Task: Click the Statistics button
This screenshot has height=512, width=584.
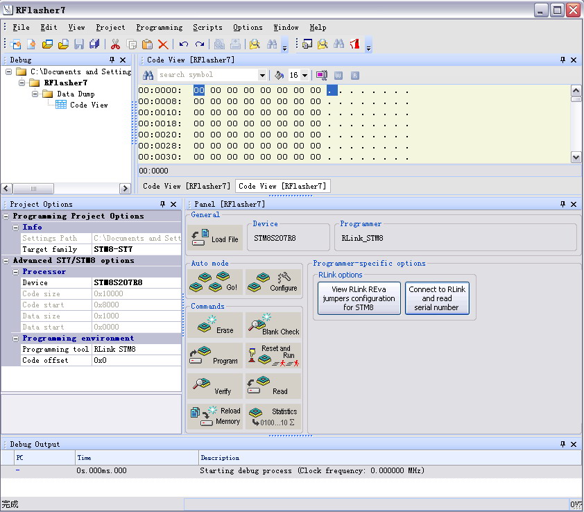Action: (x=273, y=416)
